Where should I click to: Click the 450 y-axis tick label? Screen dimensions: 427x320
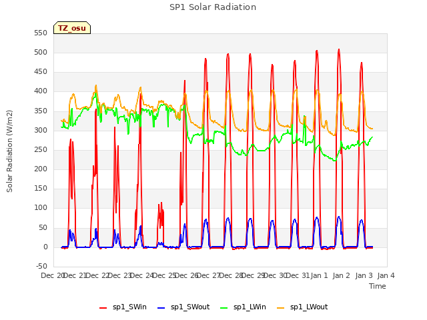41,72
